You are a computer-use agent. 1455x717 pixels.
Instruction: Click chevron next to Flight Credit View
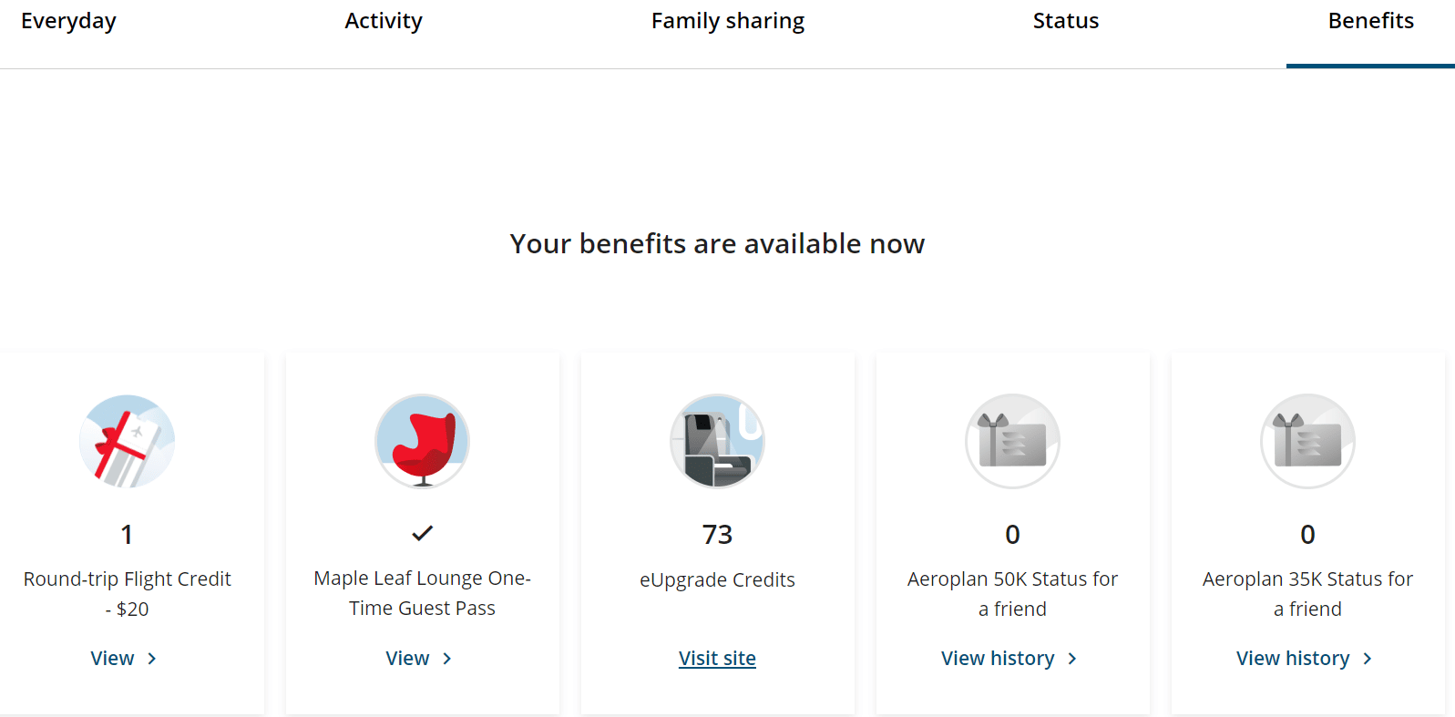click(152, 659)
